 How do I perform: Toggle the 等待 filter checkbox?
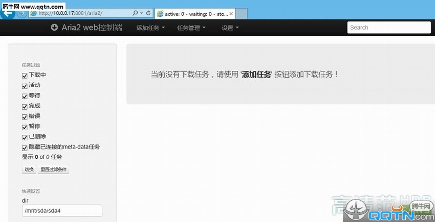pyautogui.click(x=25, y=96)
